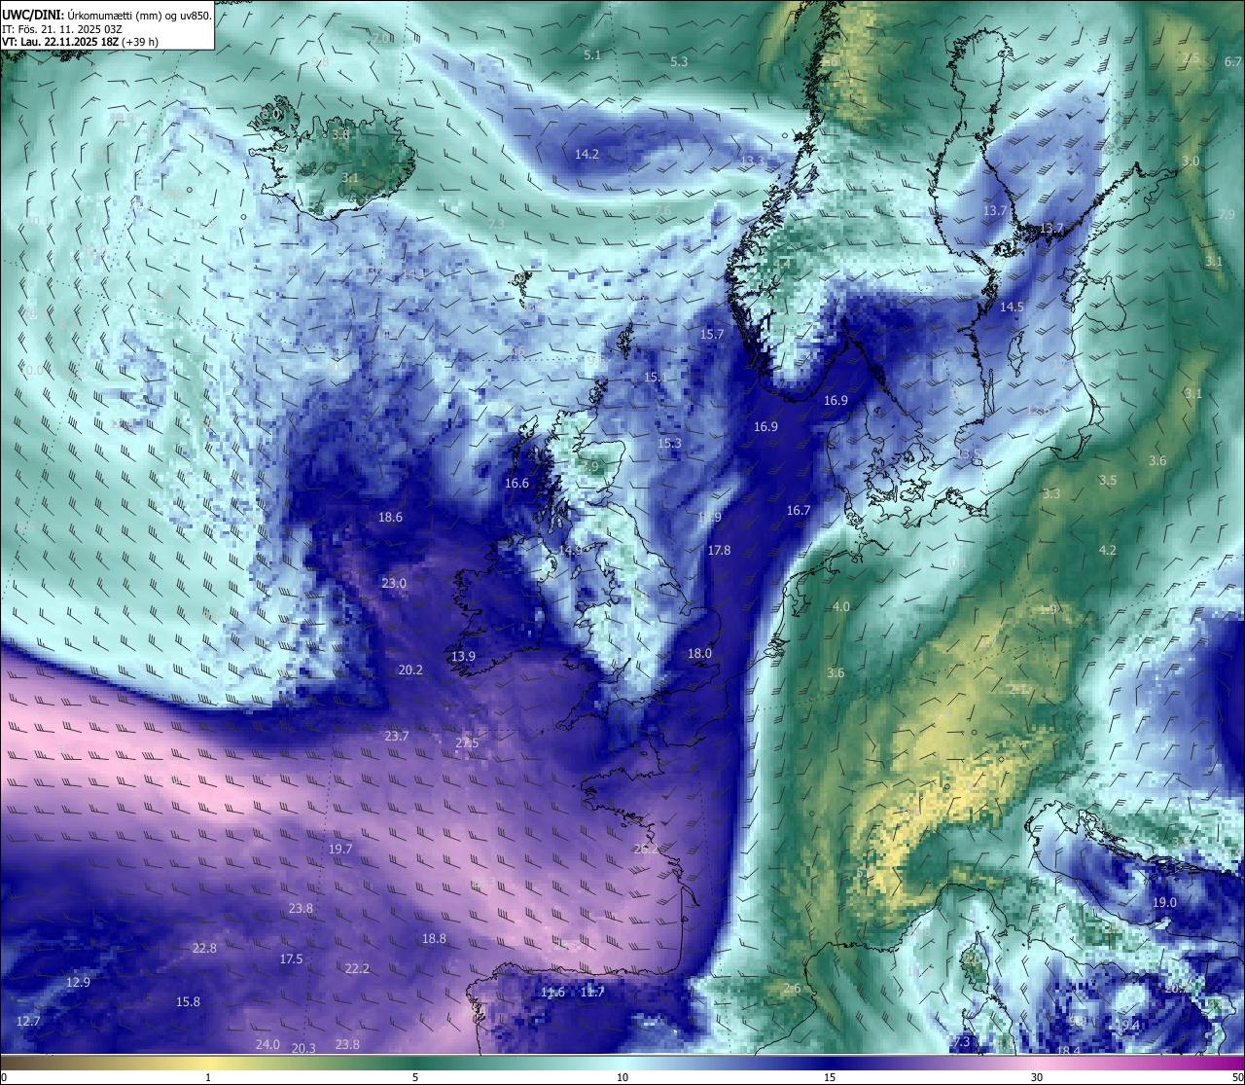This screenshot has width=1245, height=1085.
Task: Click the 18.8 value in the Bay of Biscay
Action: (x=434, y=938)
